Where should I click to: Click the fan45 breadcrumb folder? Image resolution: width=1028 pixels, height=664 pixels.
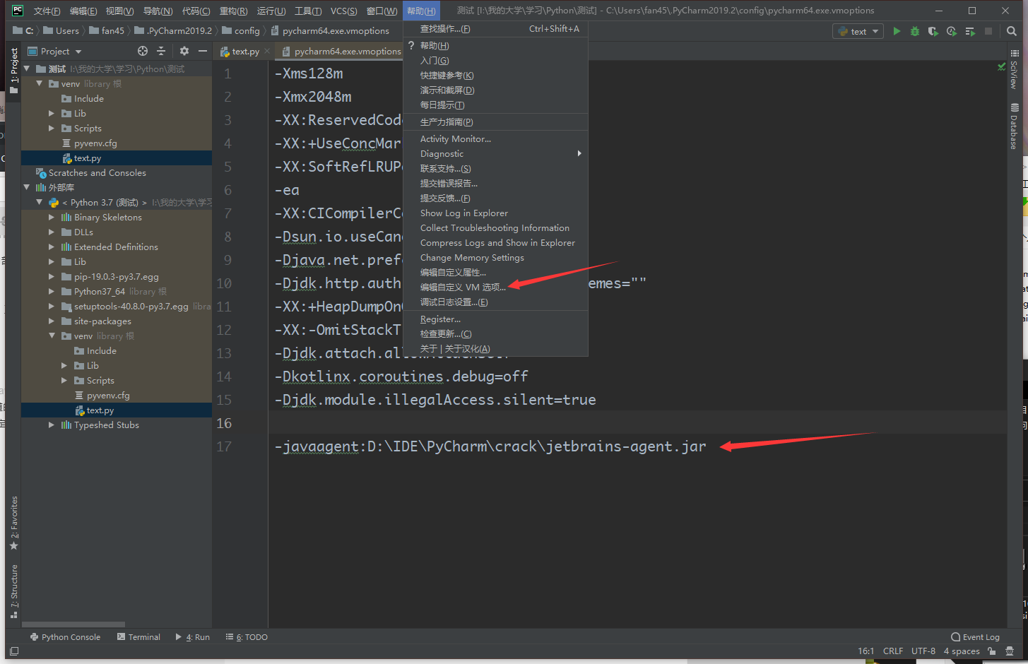(107, 30)
